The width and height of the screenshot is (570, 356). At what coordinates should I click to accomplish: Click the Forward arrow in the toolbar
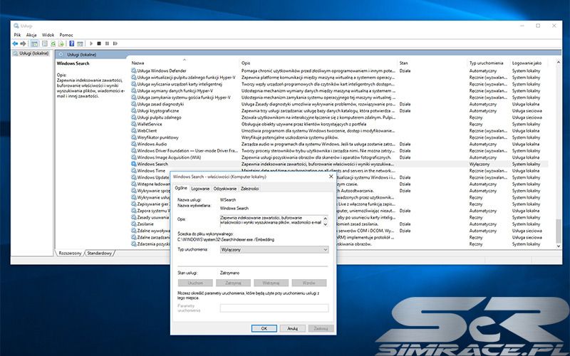point(23,43)
